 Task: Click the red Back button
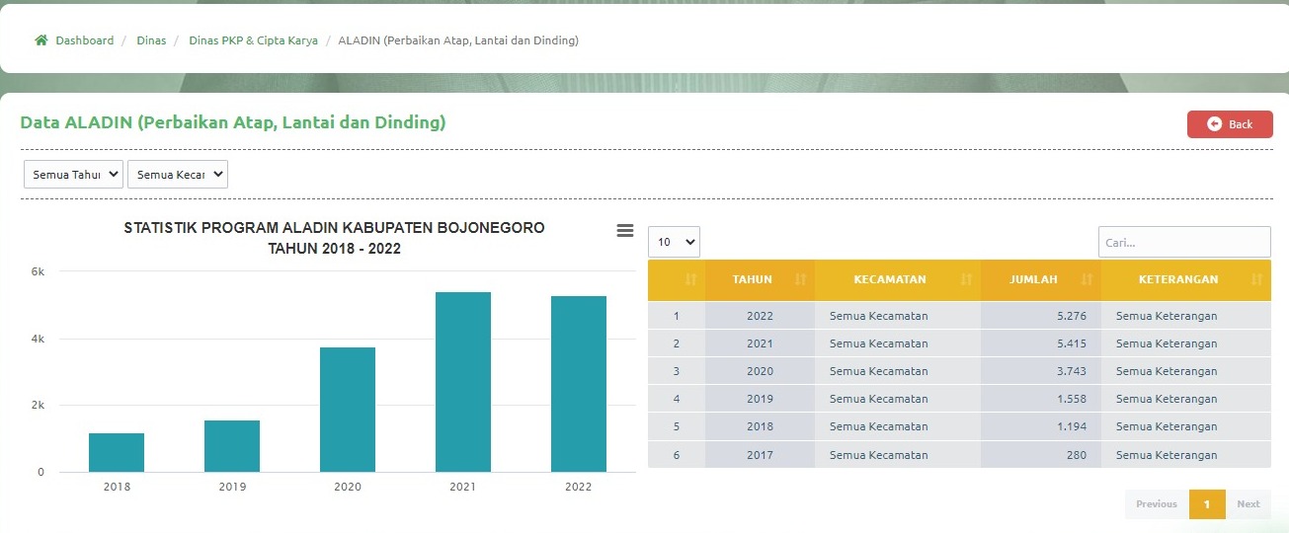[1230, 124]
